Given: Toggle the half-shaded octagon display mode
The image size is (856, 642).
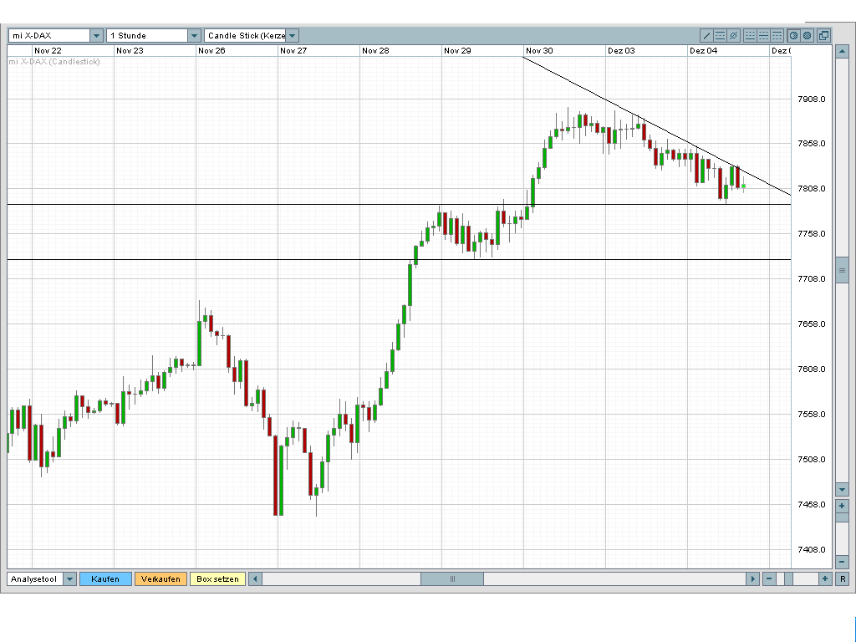Looking at the screenshot, I should tap(793, 35).
